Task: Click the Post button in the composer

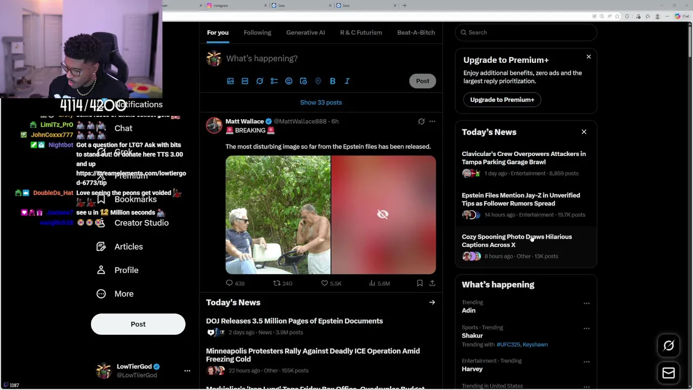Action: pos(422,81)
